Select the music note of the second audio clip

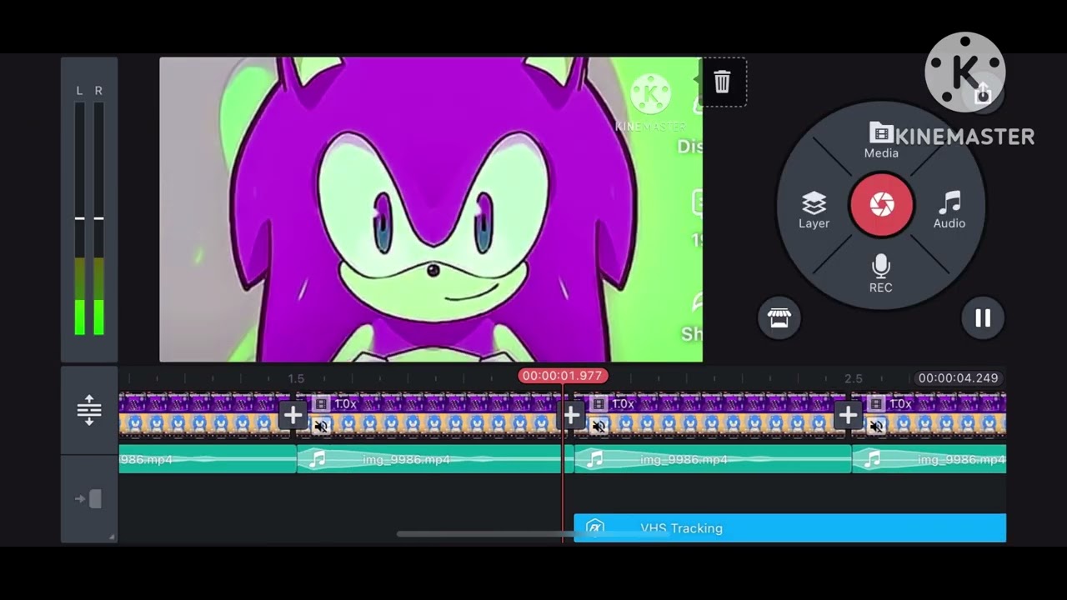point(317,459)
